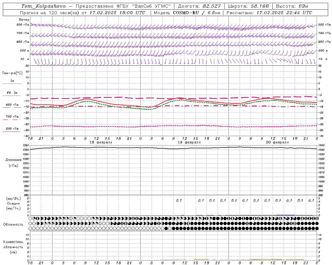Click the Tom_Kolpashevo station title

[43, 6]
